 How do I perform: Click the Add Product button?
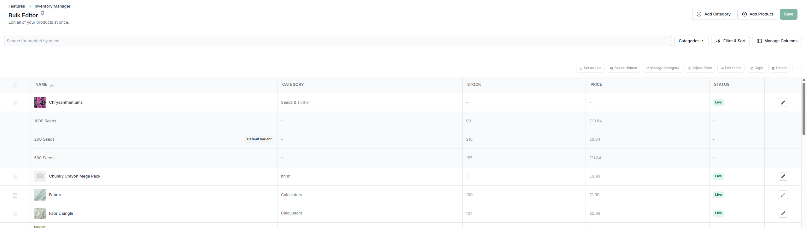point(757,14)
